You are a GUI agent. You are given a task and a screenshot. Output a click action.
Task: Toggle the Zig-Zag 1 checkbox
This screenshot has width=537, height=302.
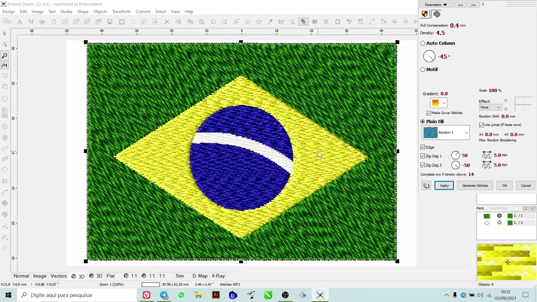click(422, 156)
